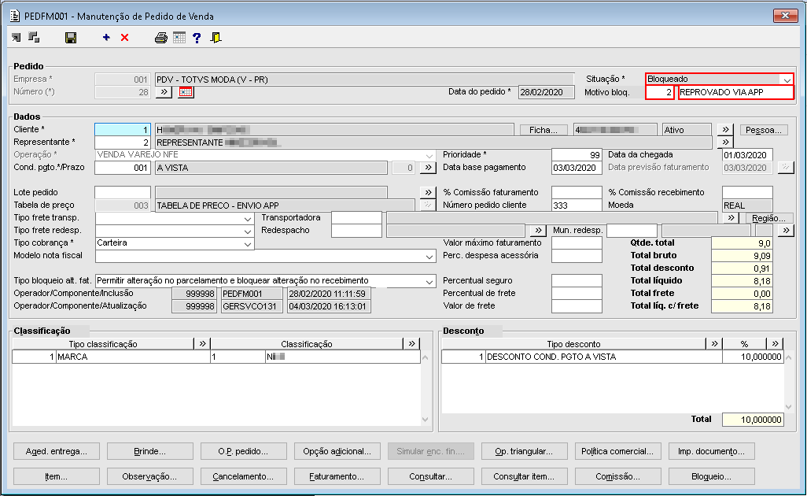Click the Consultar... button
The image size is (807, 496).
point(431,476)
